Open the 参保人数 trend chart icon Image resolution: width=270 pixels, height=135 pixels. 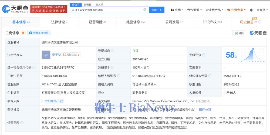tap(62, 101)
